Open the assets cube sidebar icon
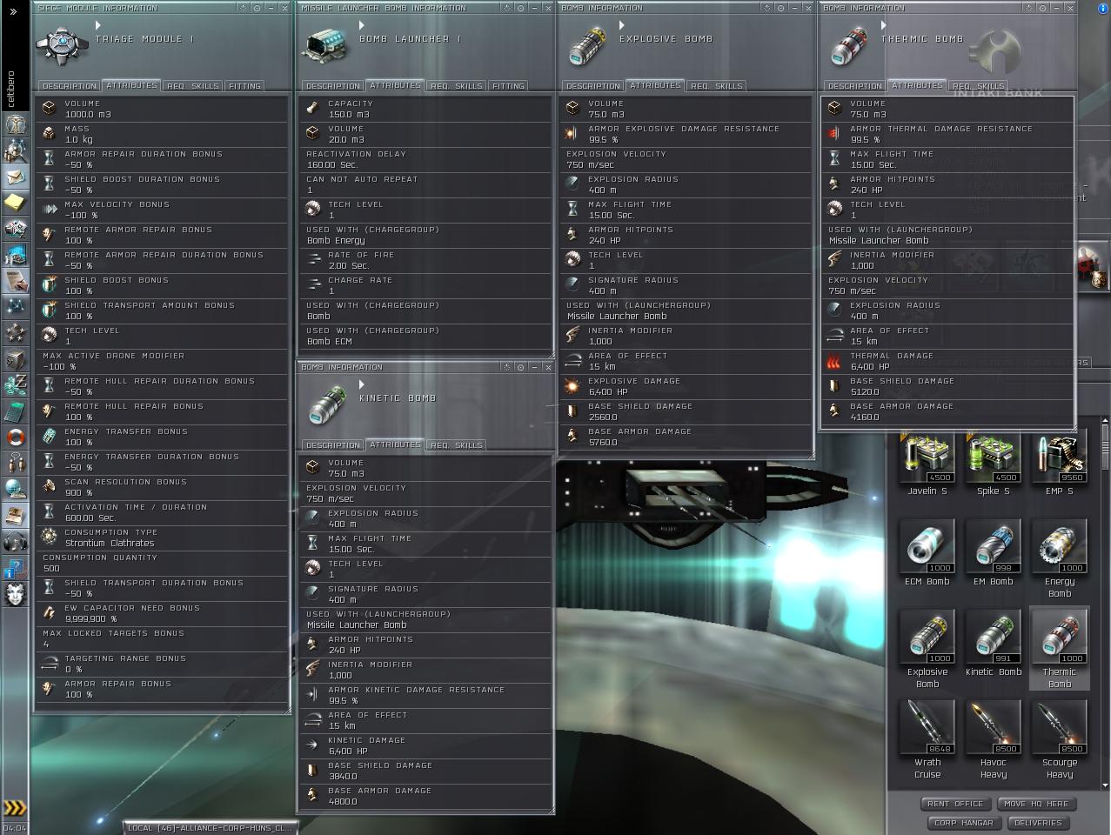The image size is (1111, 835). 15,359
